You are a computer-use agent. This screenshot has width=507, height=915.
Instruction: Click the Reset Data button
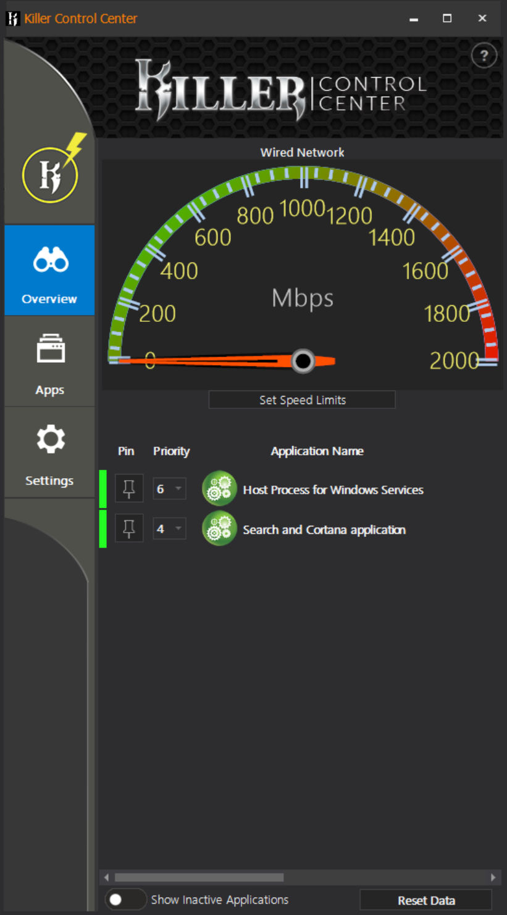click(426, 900)
